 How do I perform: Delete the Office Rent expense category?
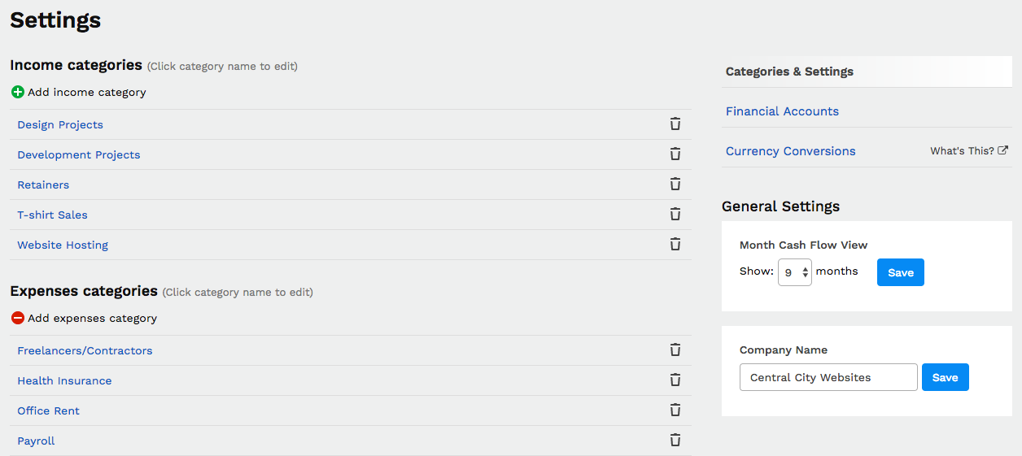675,410
